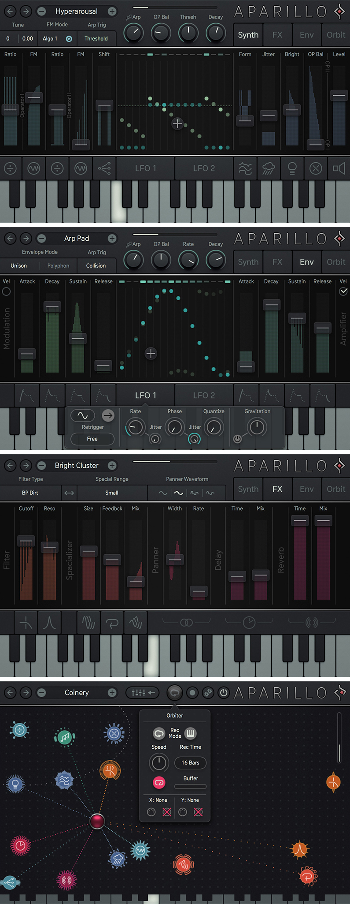Click the central red orb in Coinery

[97, 821]
